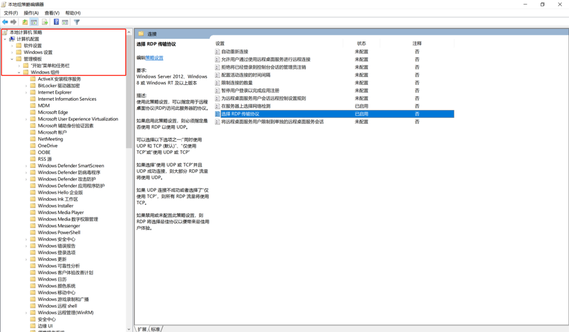Click the Back arrow toolbar icon
The width and height of the screenshot is (569, 332).
click(5, 22)
